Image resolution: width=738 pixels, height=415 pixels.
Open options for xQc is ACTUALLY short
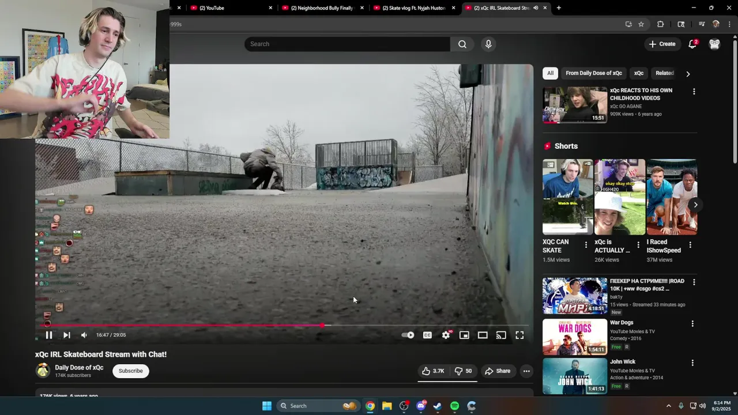point(638,245)
